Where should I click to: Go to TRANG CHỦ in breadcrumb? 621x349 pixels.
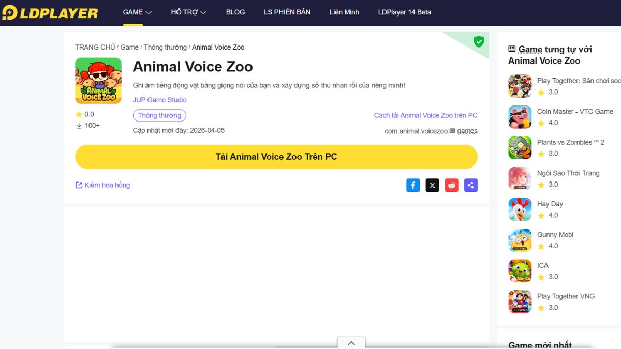click(95, 47)
